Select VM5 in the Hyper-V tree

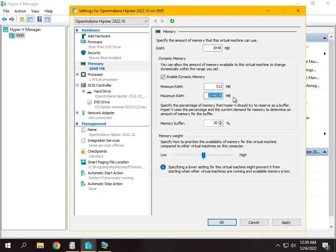pyautogui.click(x=17, y=35)
